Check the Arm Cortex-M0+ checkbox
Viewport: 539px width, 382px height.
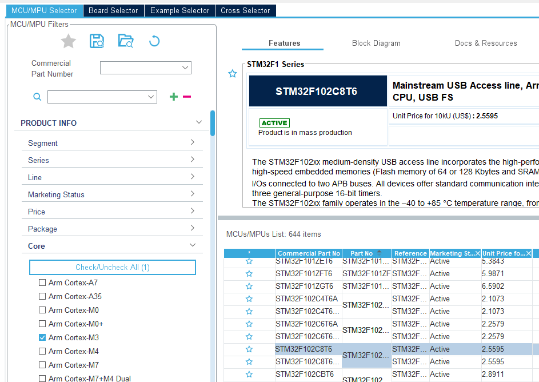[x=42, y=324]
